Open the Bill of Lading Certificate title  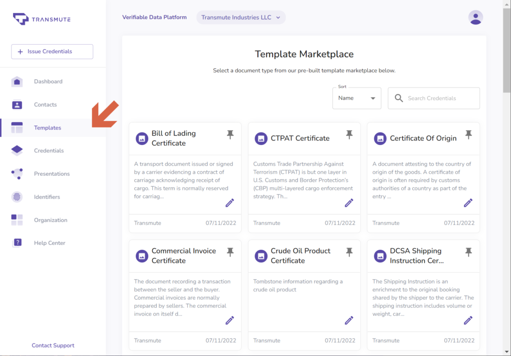click(174, 138)
